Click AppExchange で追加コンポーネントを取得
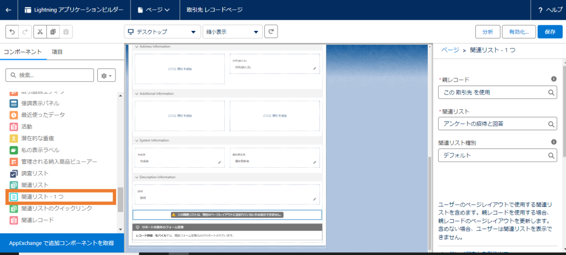Screen dimensions: 566x255 62,243
